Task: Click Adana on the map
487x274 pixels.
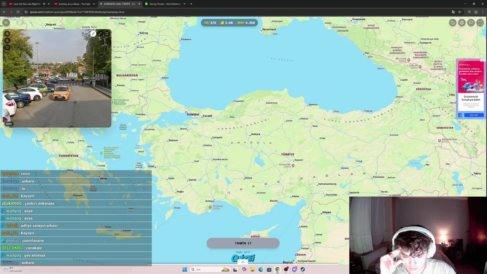Action: tap(295, 196)
